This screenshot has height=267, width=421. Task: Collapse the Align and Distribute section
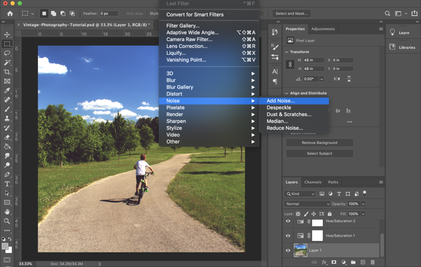287,93
